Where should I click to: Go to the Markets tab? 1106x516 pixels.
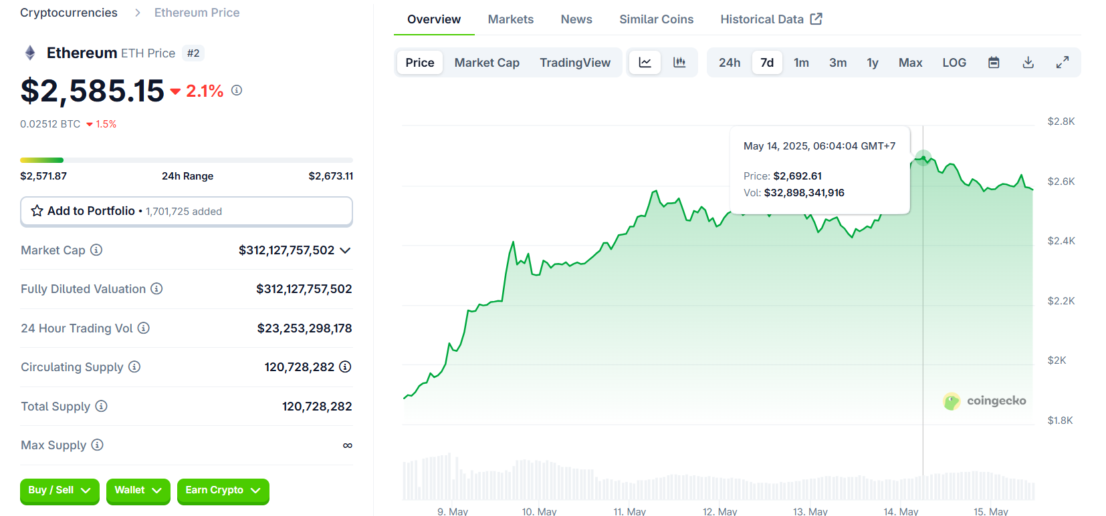pyautogui.click(x=510, y=19)
